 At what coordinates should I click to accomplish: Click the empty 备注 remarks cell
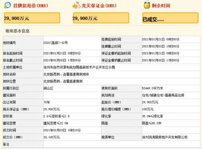(x=121, y=144)
